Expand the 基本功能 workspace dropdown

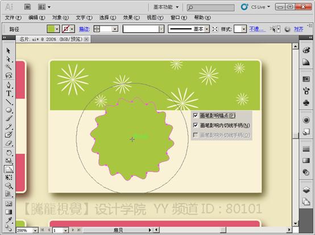(x=166, y=7)
